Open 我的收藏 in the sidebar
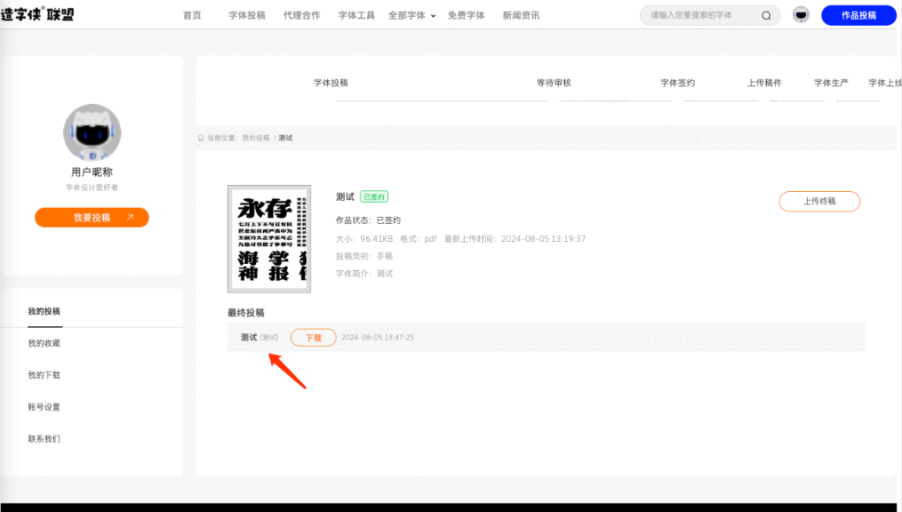The height and width of the screenshot is (512, 902). [44, 343]
